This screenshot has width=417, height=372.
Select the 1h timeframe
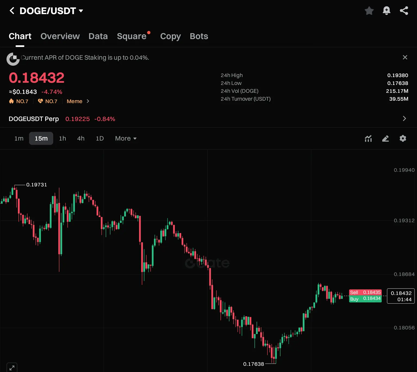(62, 138)
